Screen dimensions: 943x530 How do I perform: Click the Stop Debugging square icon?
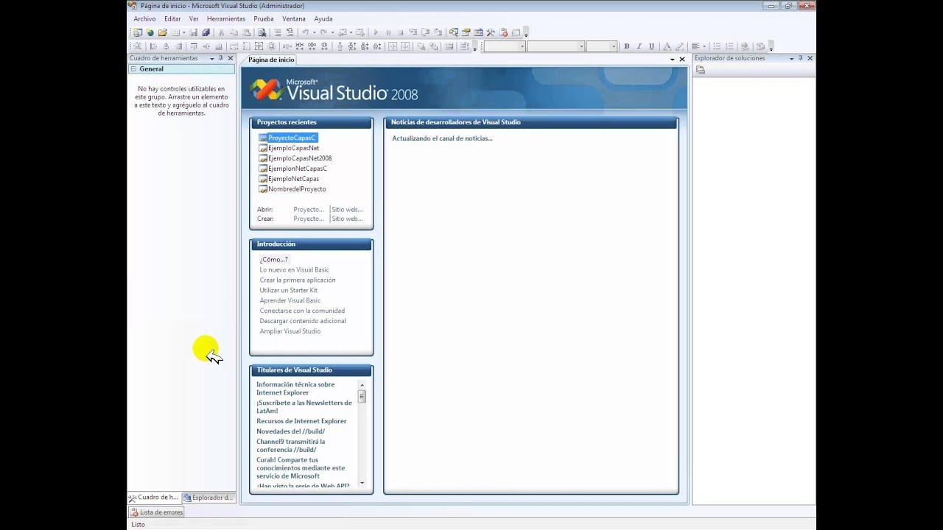tap(401, 32)
